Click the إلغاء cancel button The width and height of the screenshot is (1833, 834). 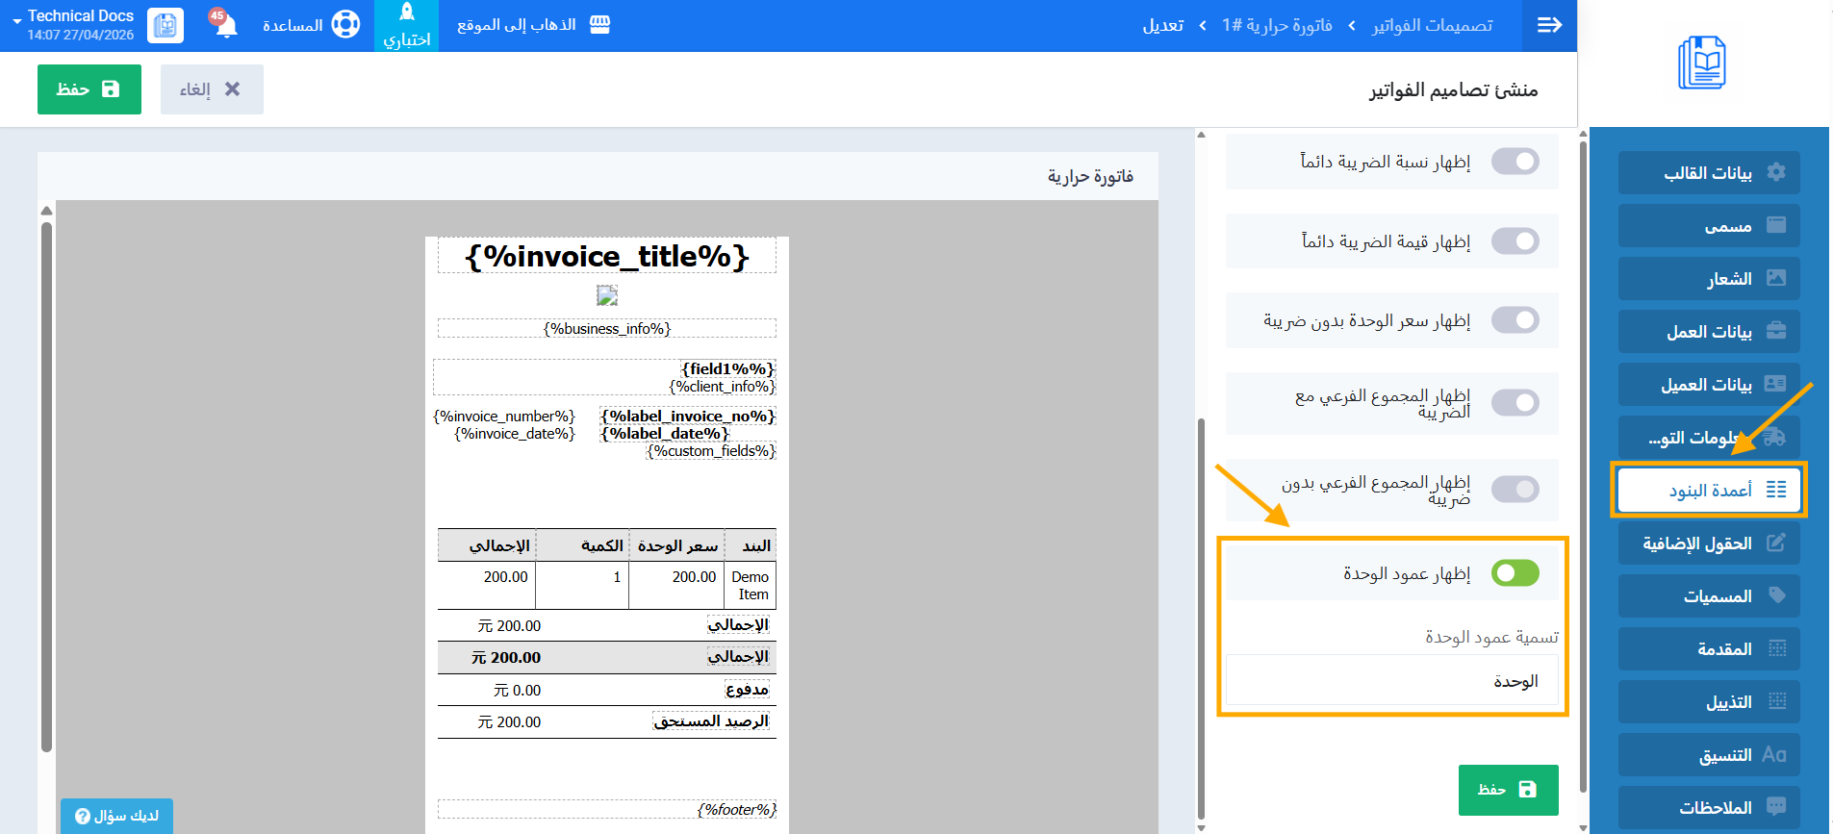tap(212, 89)
